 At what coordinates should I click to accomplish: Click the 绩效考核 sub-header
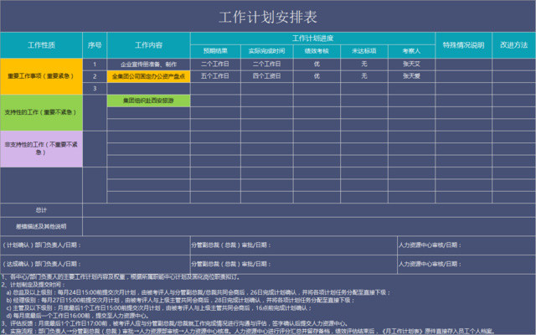pos(317,51)
